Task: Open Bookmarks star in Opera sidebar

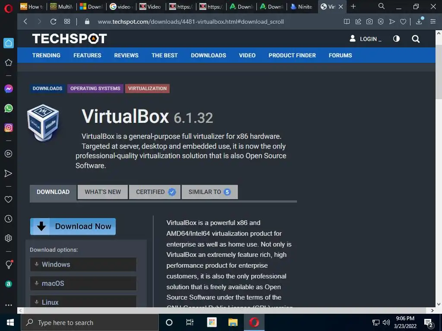Action: (x=9, y=62)
